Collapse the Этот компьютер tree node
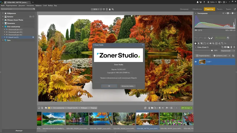 coord(3,27)
